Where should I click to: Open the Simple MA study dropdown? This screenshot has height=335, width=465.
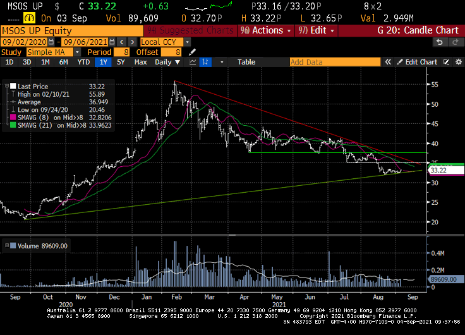click(x=77, y=52)
